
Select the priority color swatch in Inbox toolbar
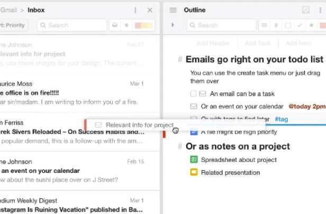coord(143,25)
